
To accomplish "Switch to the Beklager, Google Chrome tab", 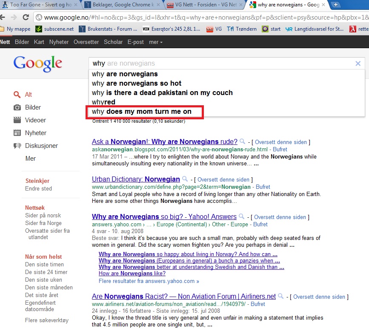I will pyautogui.click(x=123, y=5).
